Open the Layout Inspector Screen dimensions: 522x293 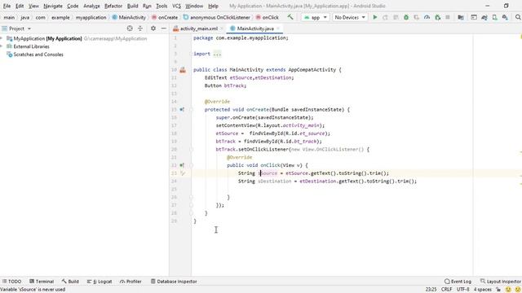[500, 282]
